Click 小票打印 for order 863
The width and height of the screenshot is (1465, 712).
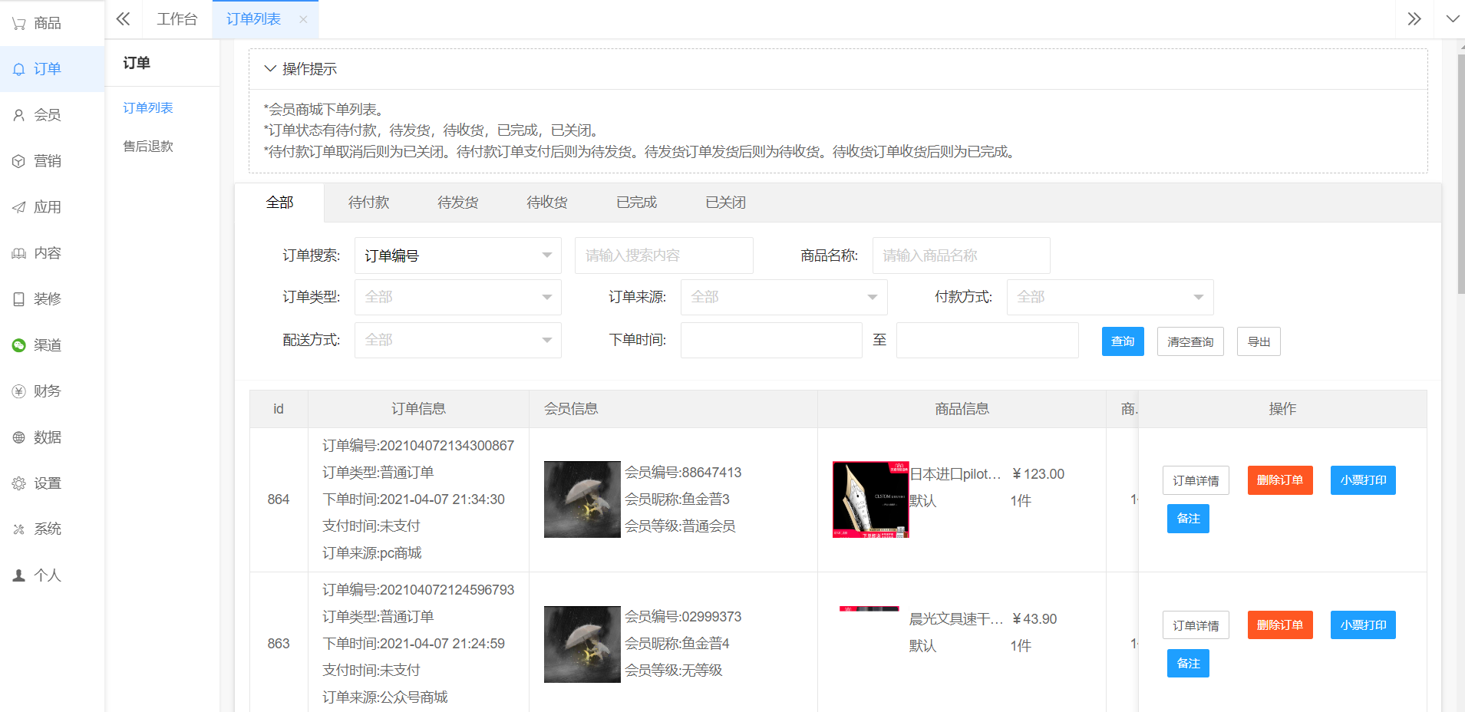pos(1363,625)
